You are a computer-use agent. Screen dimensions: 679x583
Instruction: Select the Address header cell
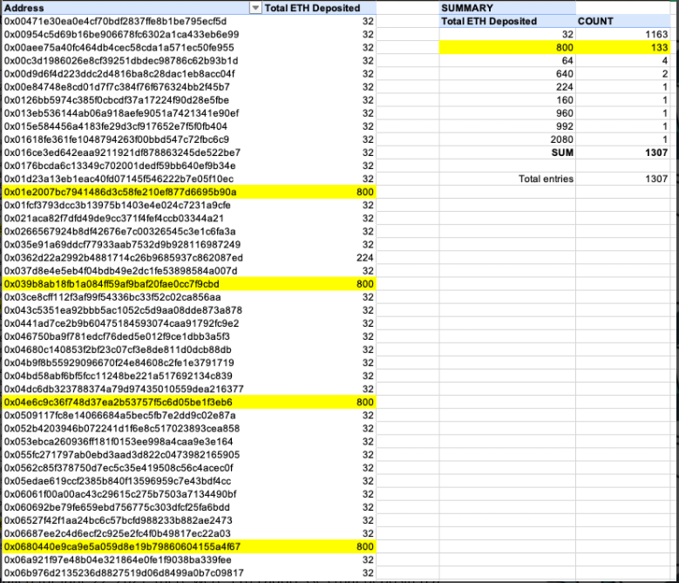click(x=132, y=8)
